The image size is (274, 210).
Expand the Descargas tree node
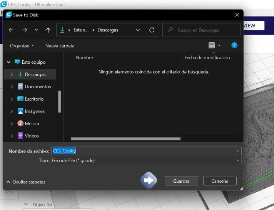(x=12, y=74)
